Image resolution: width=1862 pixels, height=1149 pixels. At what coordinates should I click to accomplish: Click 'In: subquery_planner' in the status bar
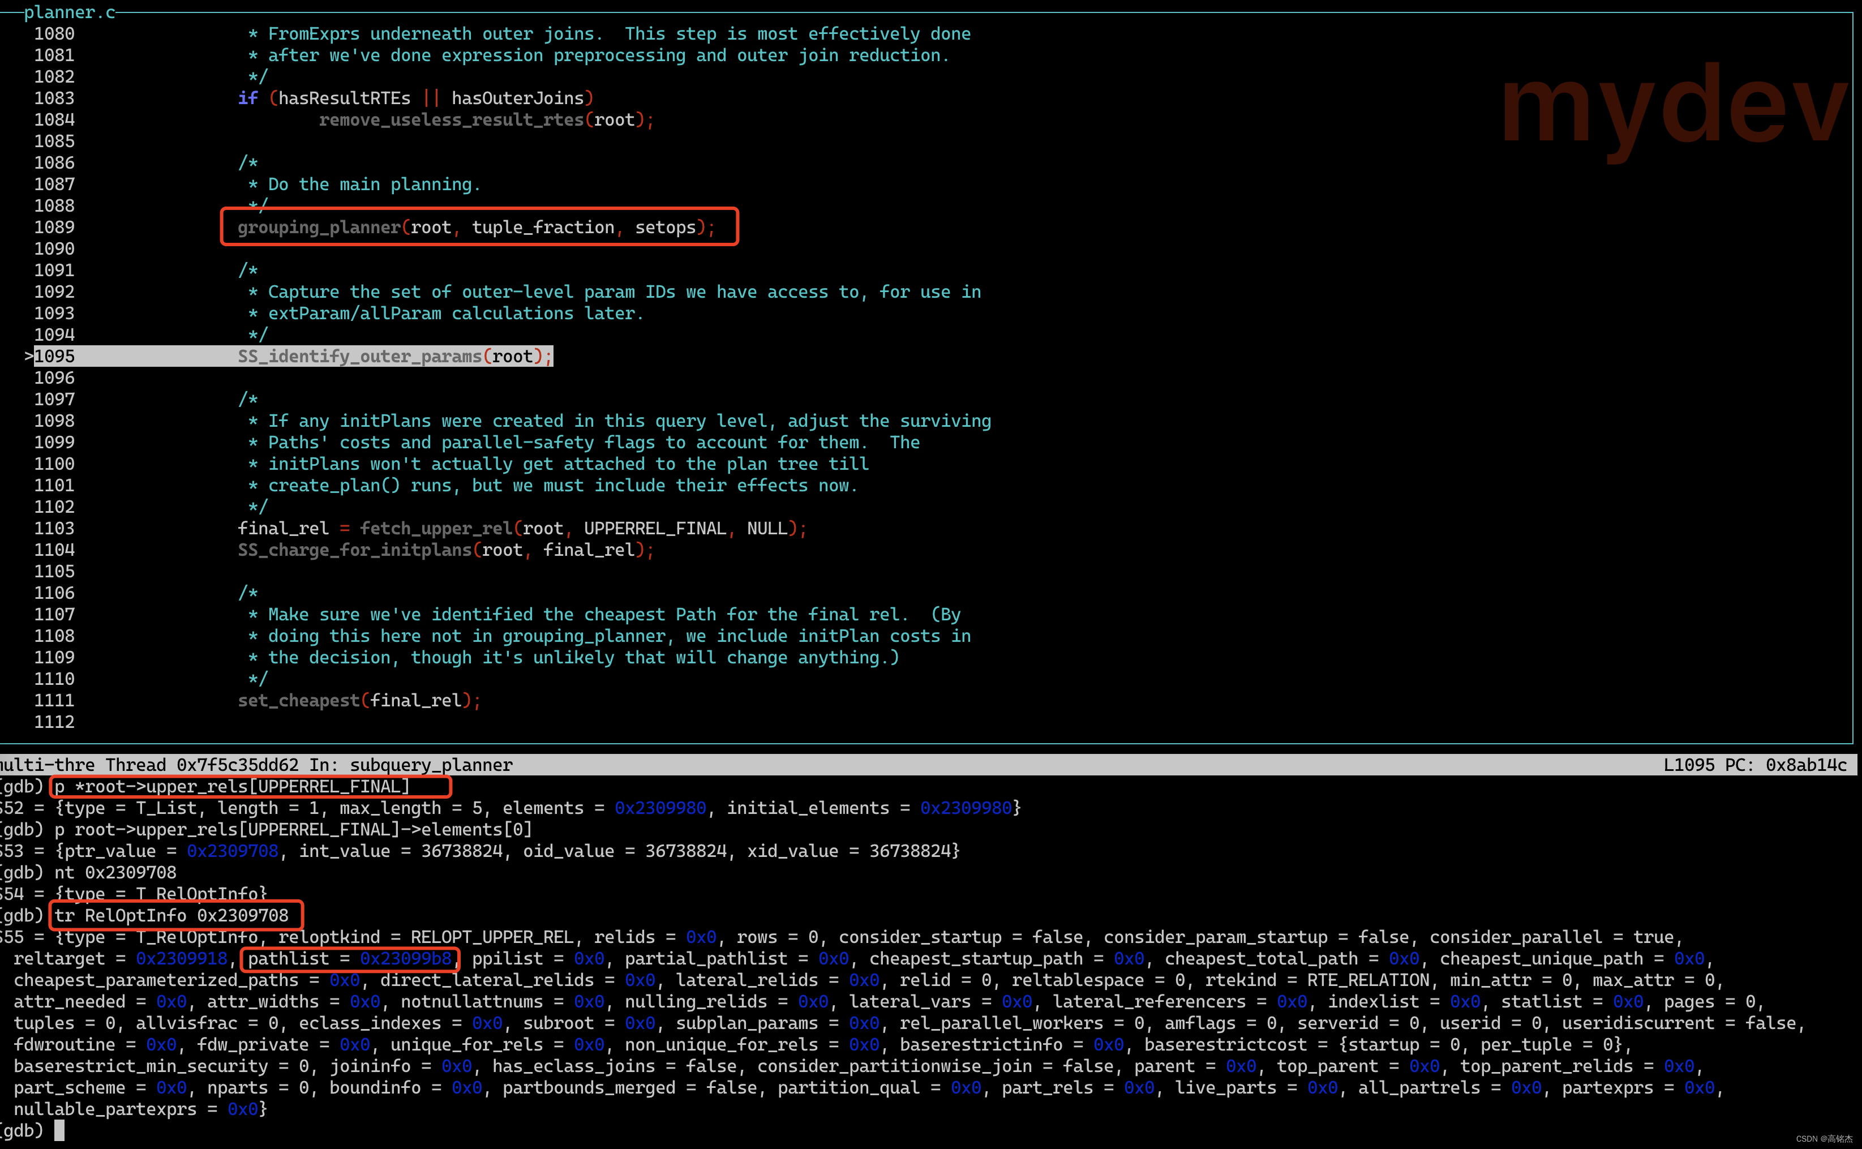pyautogui.click(x=411, y=765)
